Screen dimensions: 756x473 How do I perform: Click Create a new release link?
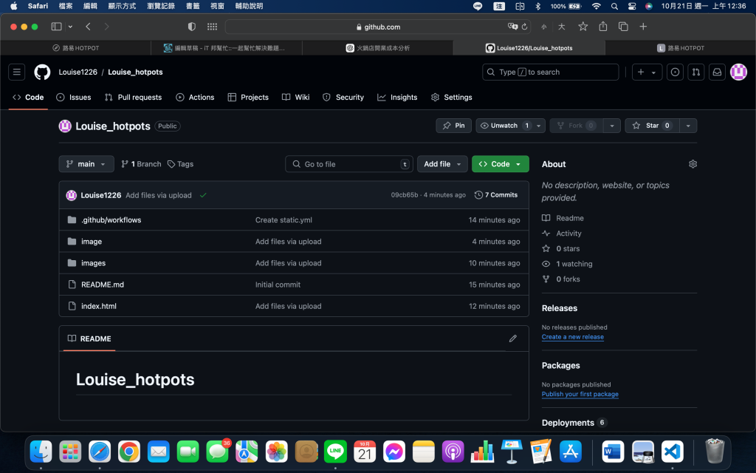tap(572, 337)
